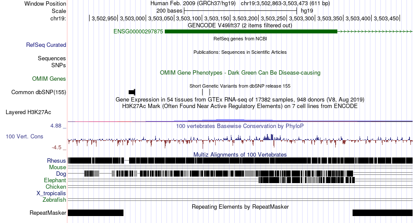Click GENCODE V49lift37 track title

click(240, 26)
